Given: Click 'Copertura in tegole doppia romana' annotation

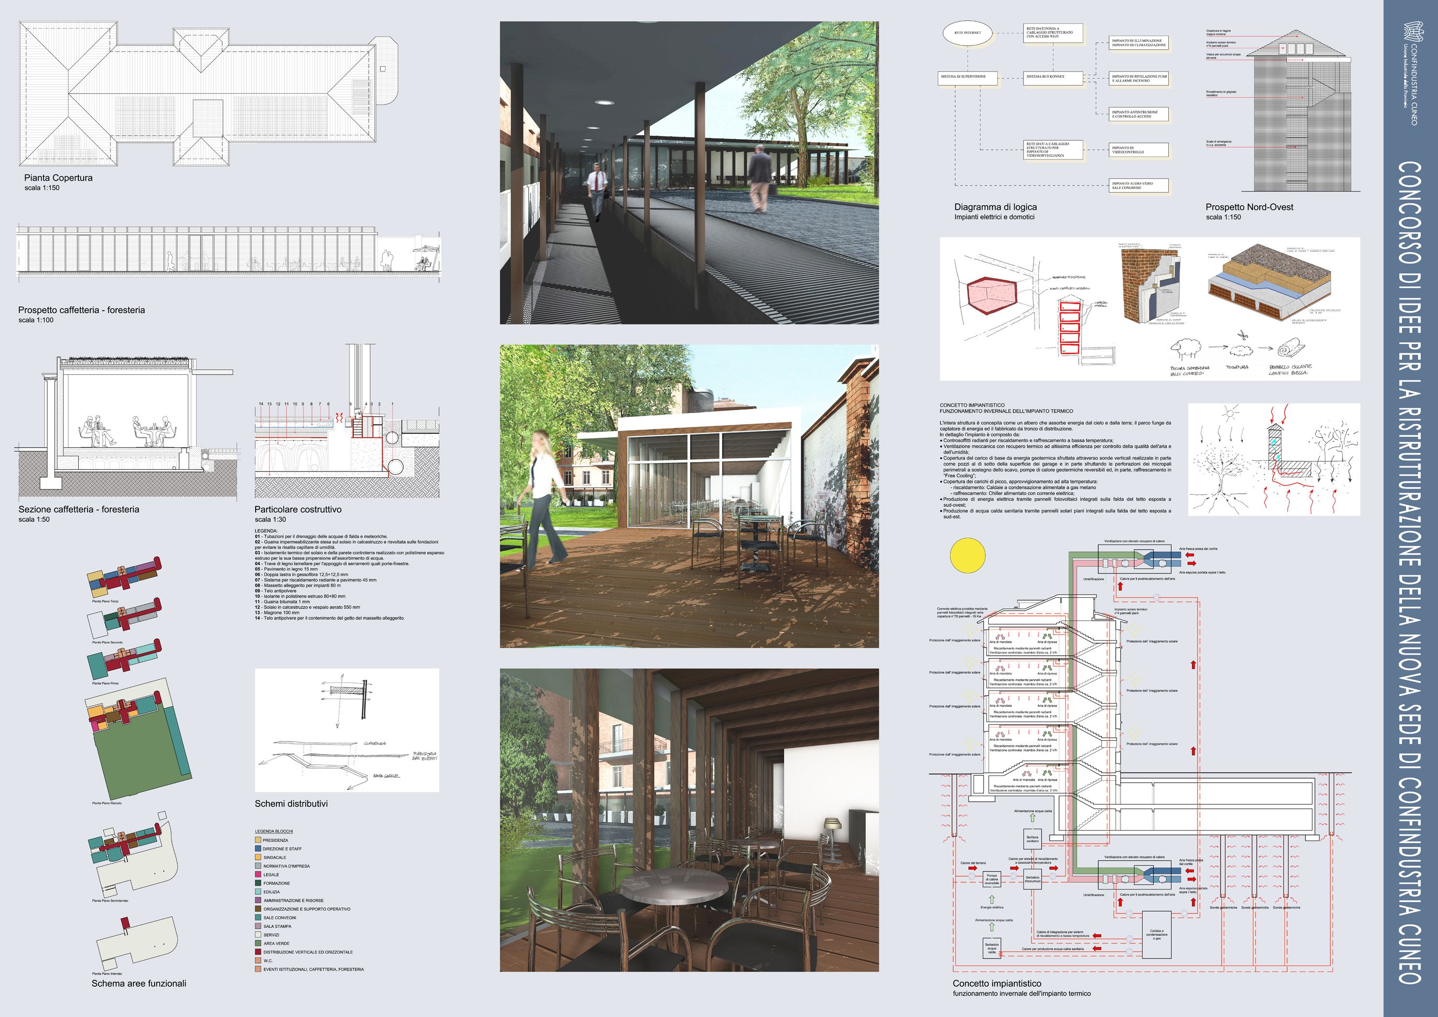Looking at the screenshot, I should click(1219, 32).
